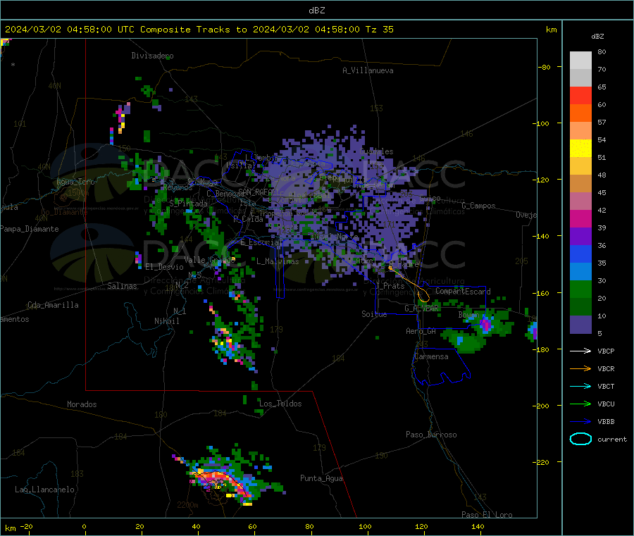Image resolution: width=634 pixels, height=536 pixels.
Task: Click the 100 km x-axis tick label
Action: (x=365, y=526)
